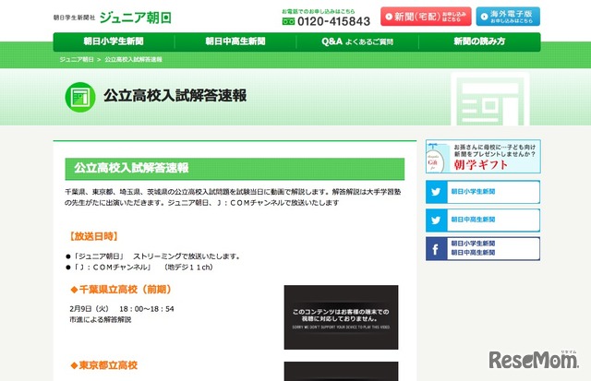The height and width of the screenshot is (381, 591).
Task: Click the red 新聞(宅配) お申し込み button
Action: (x=426, y=17)
